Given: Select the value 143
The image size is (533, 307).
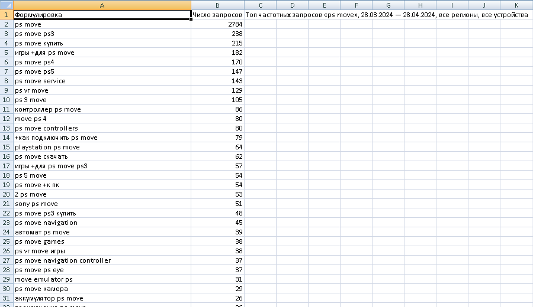Looking at the screenshot, I should pos(217,81).
